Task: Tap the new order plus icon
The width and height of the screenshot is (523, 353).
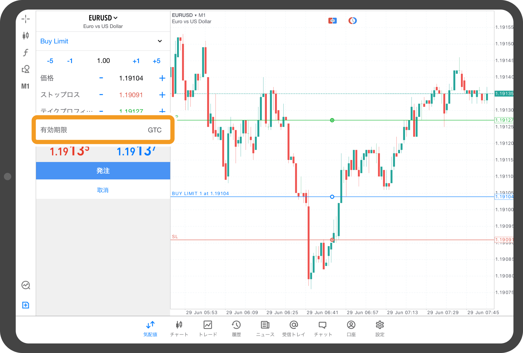Action: pos(26,305)
